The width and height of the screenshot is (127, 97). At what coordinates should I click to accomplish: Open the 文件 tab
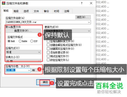point(37,11)
